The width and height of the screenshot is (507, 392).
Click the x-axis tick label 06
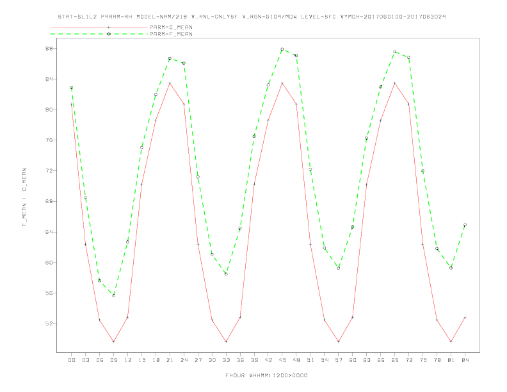pos(100,360)
